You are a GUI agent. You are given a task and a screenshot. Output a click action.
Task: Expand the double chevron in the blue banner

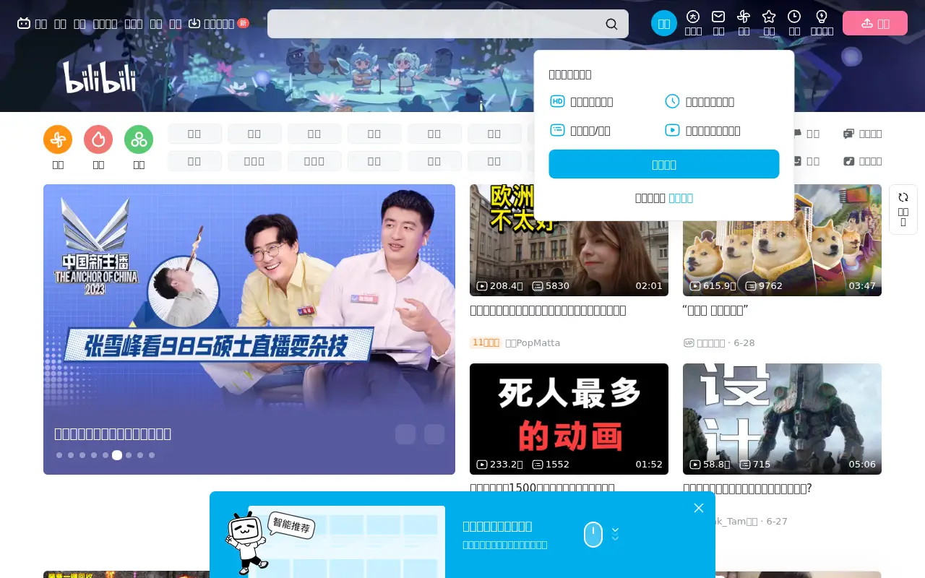pyautogui.click(x=615, y=534)
